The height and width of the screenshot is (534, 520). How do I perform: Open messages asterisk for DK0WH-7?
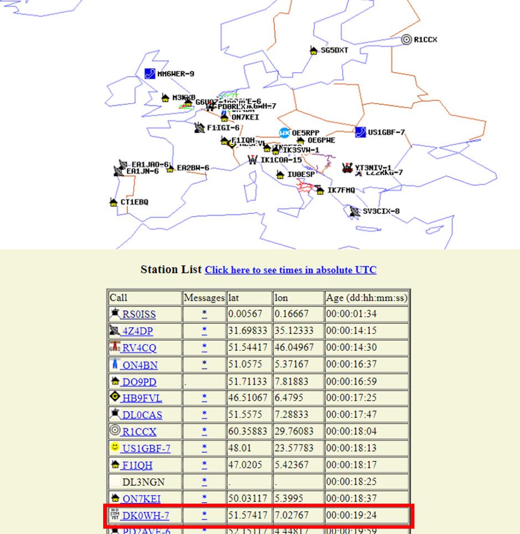[x=204, y=515]
